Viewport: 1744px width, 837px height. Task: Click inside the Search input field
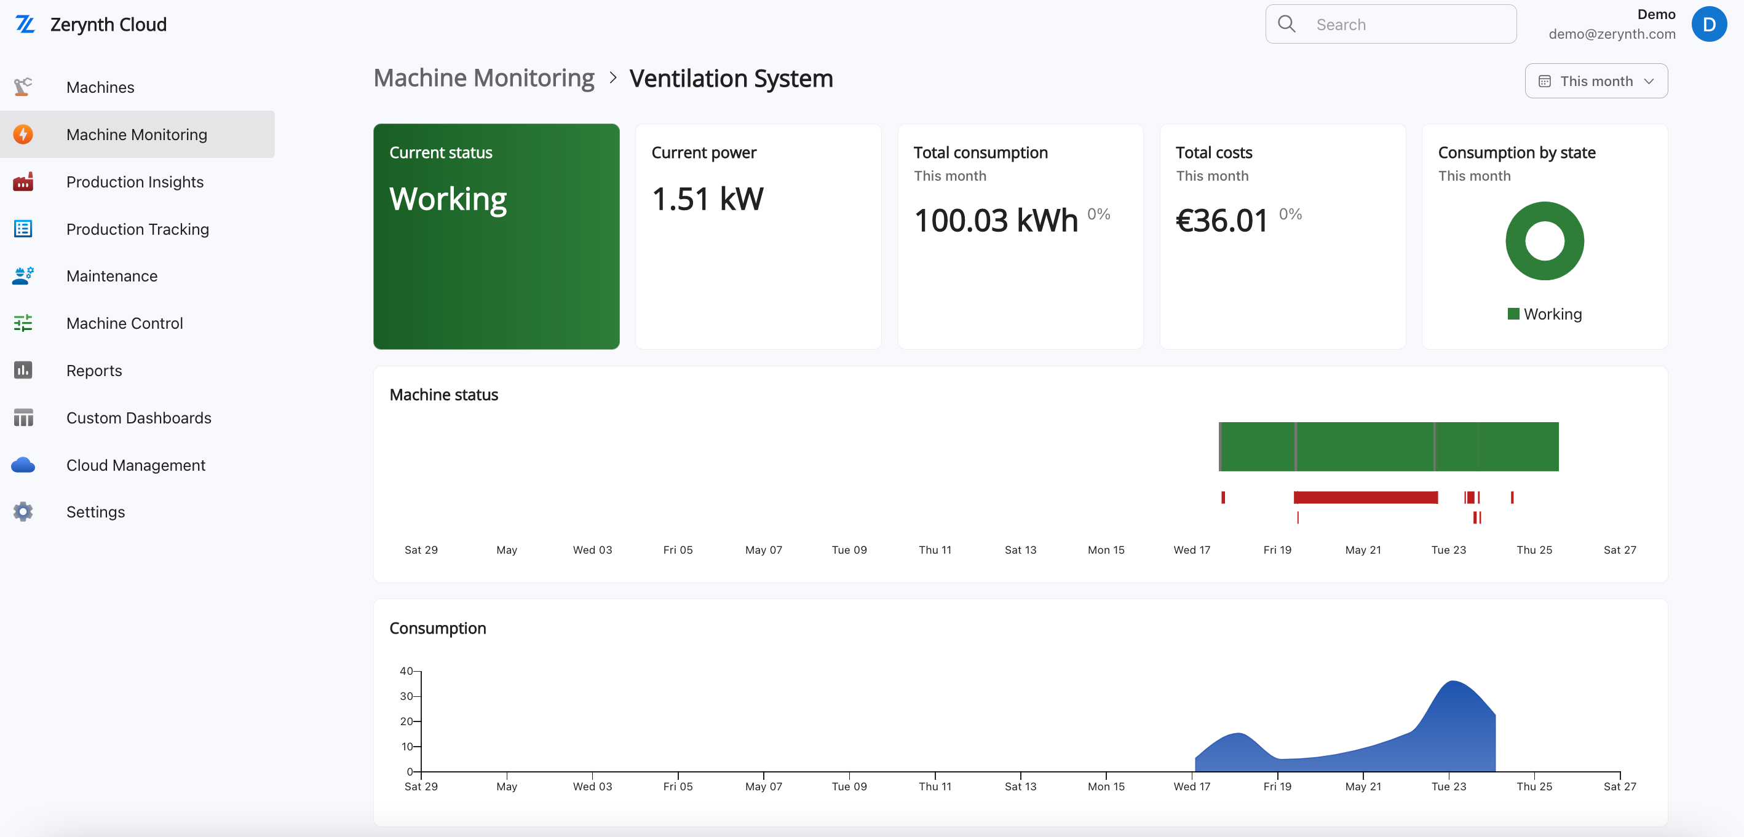pos(1395,24)
